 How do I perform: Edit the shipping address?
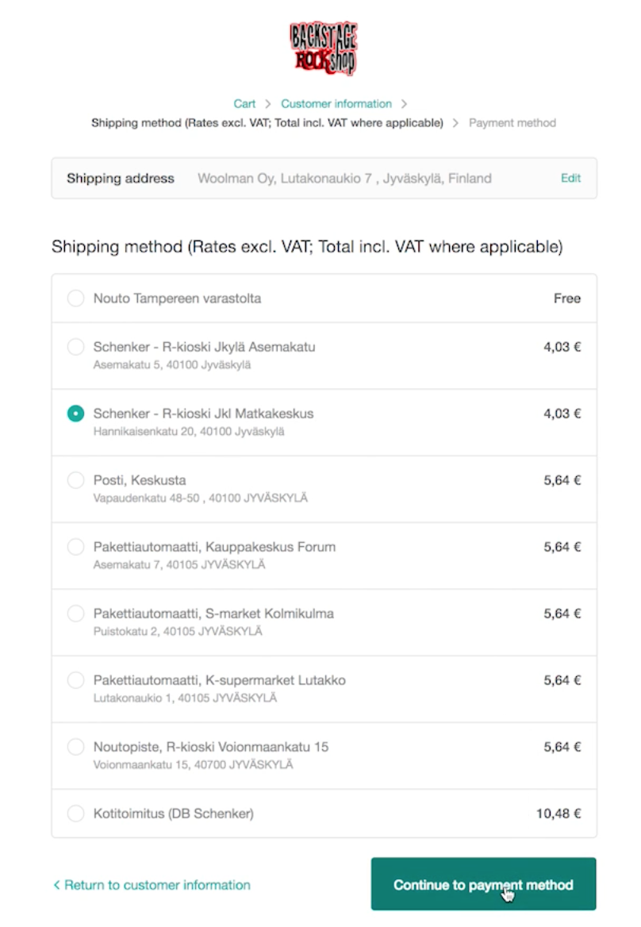pyautogui.click(x=570, y=178)
